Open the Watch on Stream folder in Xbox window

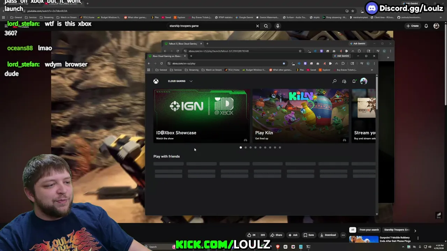212,70
